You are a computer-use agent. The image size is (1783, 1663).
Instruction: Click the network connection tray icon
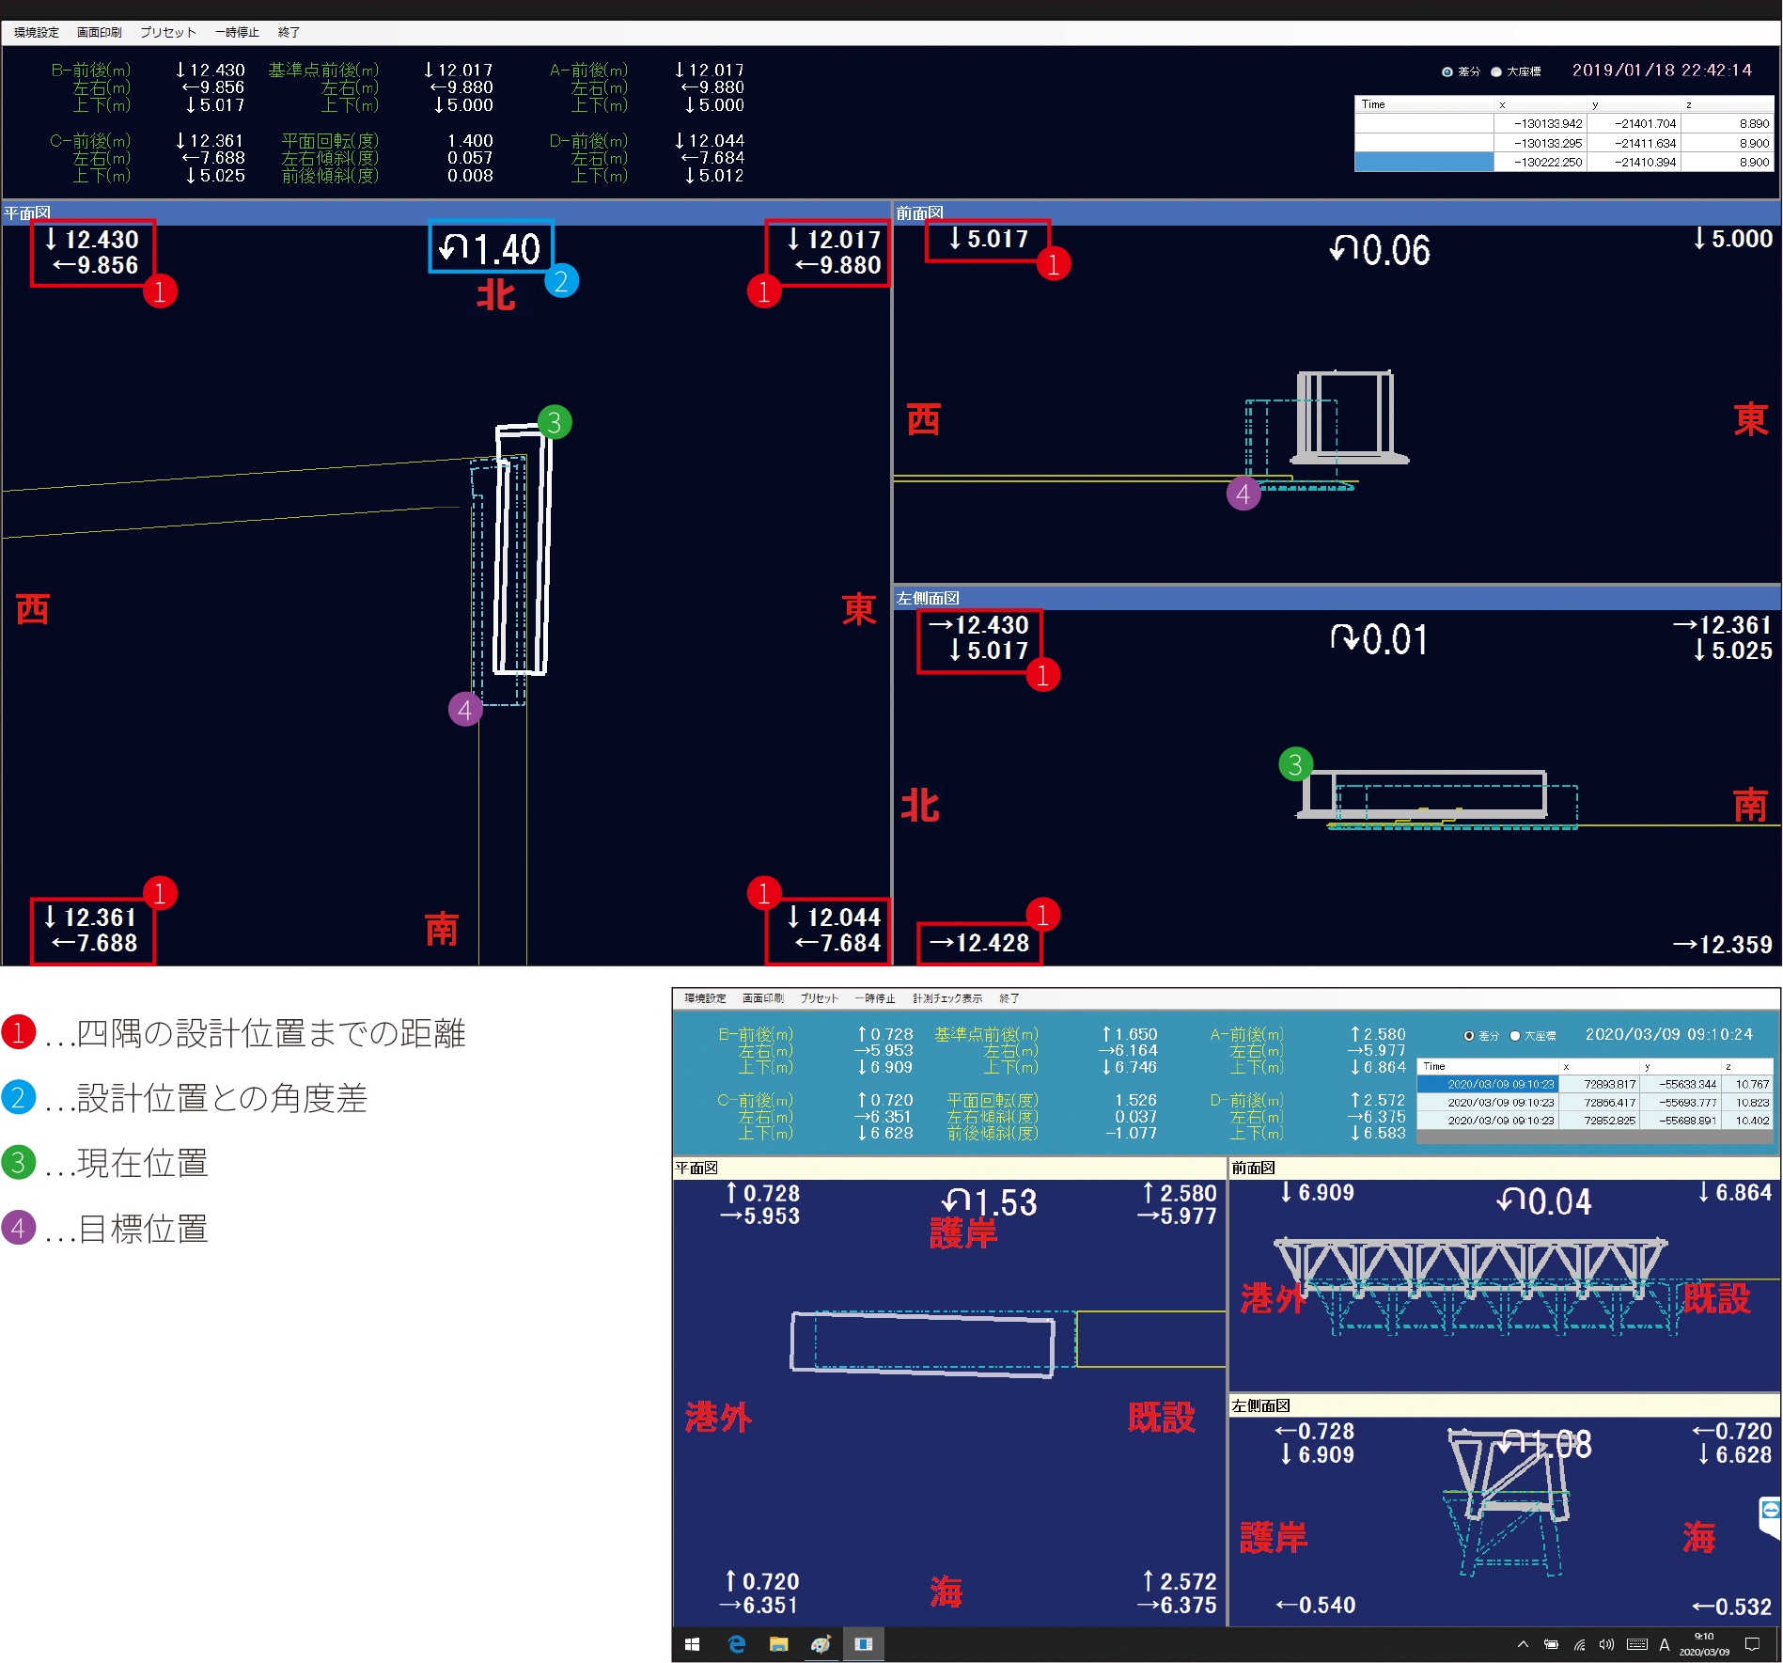click(x=1580, y=1644)
